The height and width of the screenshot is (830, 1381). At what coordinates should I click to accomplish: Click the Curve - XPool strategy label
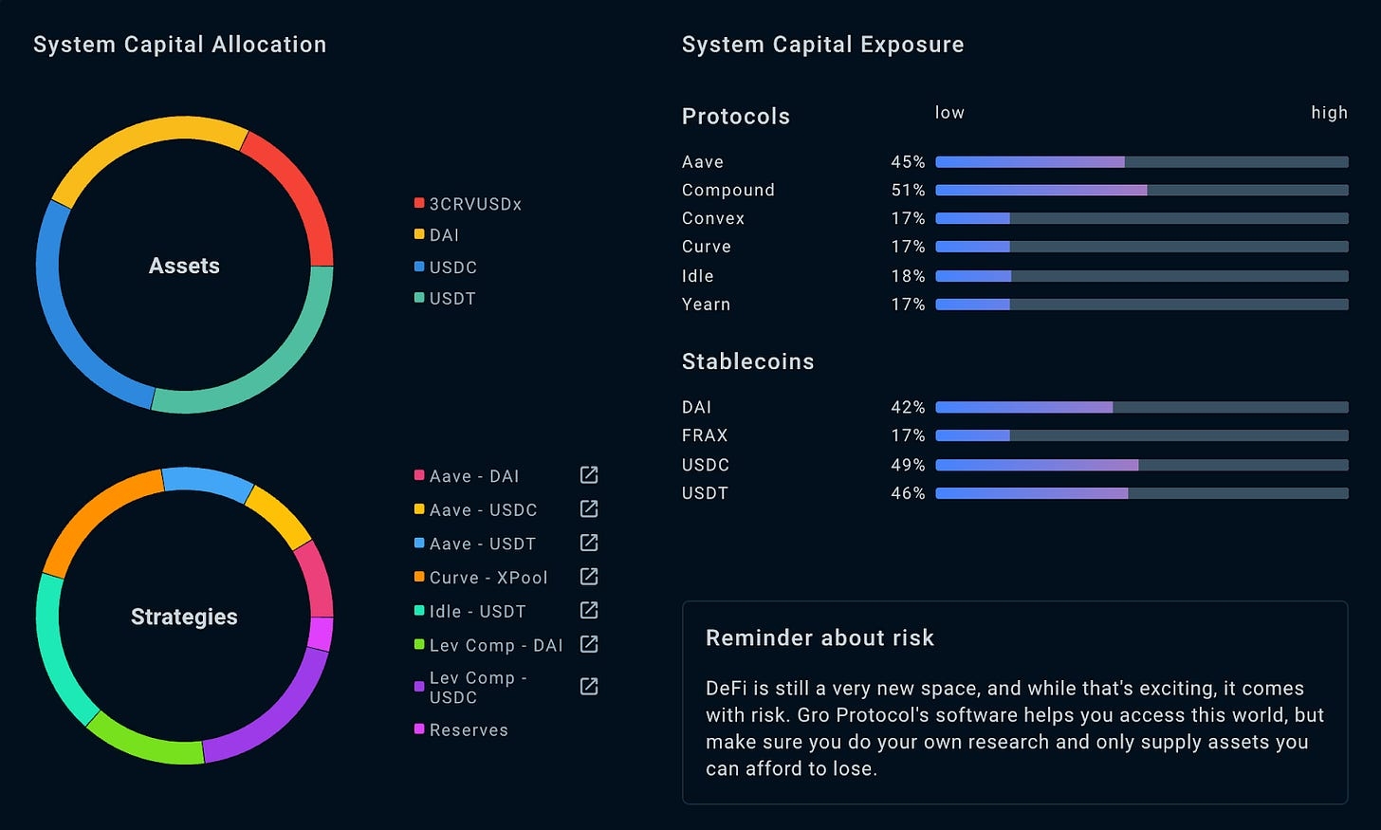click(x=488, y=578)
